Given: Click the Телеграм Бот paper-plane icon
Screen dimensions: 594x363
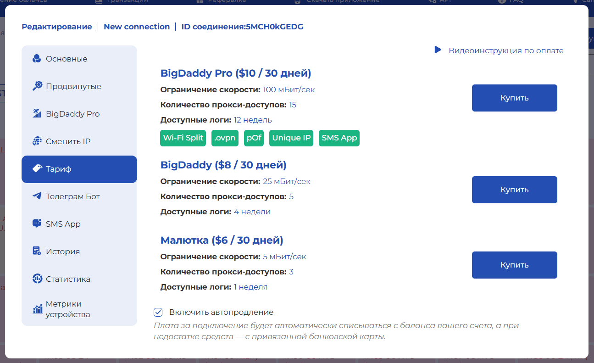Looking at the screenshot, I should coord(37,196).
